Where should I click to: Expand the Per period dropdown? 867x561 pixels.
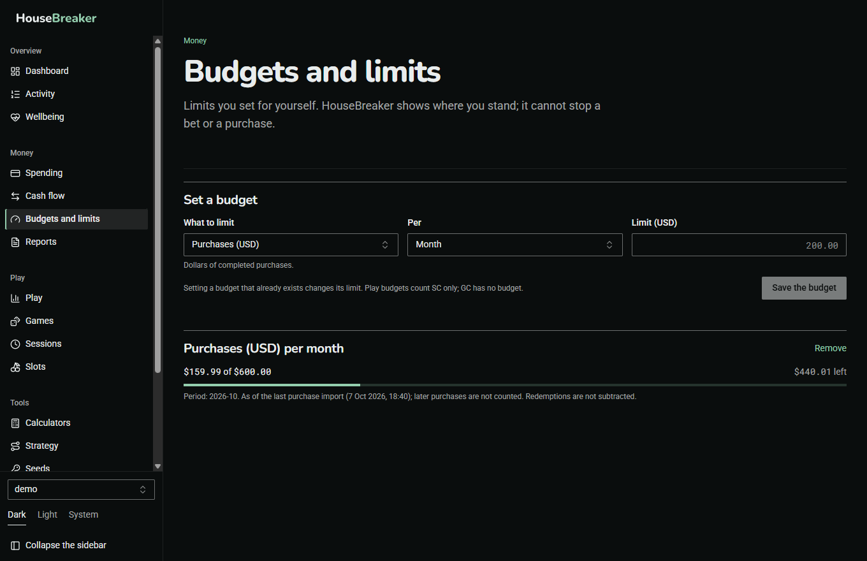pos(514,245)
